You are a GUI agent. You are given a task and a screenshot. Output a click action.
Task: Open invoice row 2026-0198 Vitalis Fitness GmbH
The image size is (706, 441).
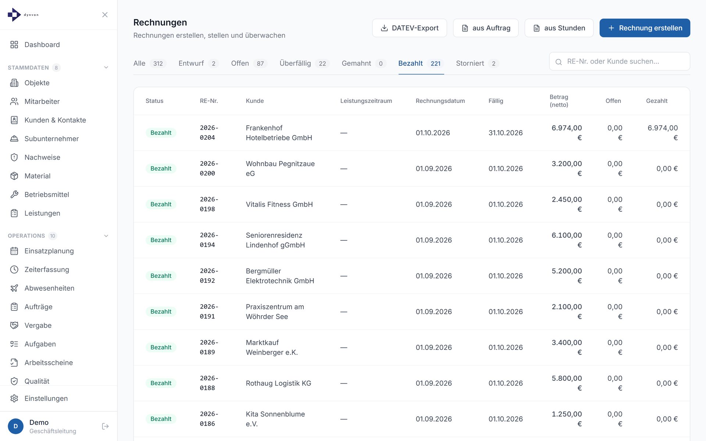411,204
